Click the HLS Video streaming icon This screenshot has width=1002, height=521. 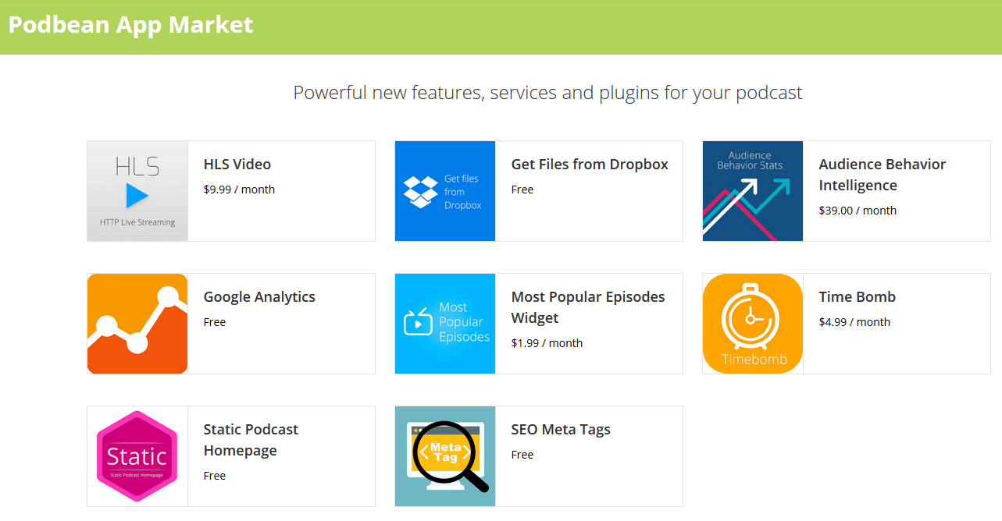pos(137,190)
